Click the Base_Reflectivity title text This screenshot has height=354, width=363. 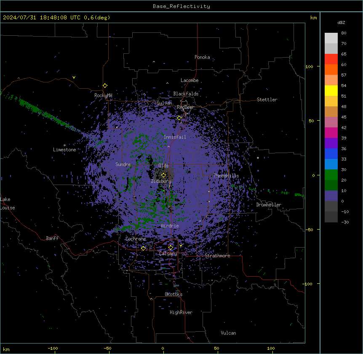coord(181,6)
